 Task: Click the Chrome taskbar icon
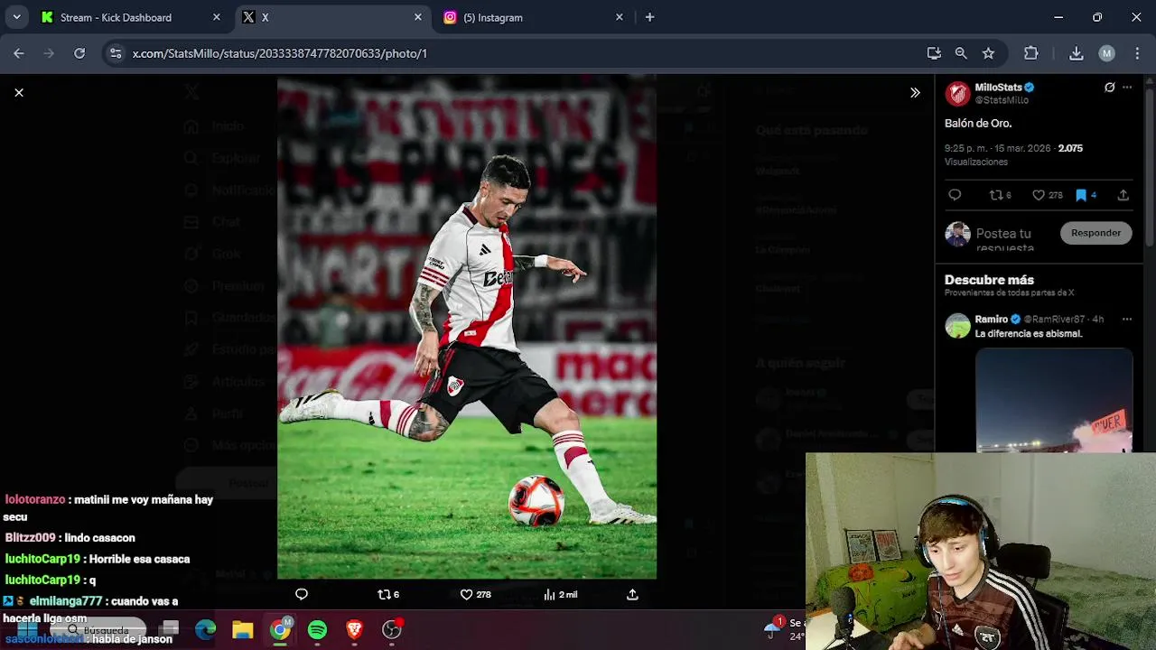(281, 630)
